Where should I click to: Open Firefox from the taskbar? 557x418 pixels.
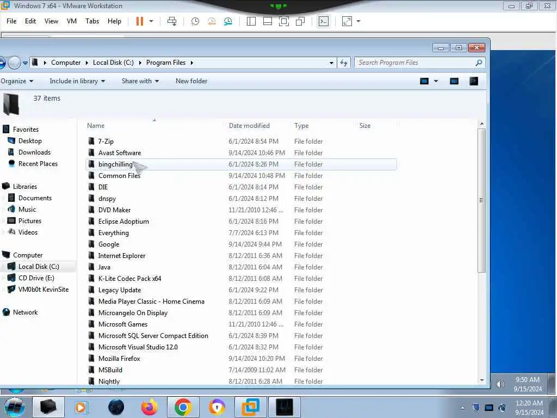[x=149, y=407]
